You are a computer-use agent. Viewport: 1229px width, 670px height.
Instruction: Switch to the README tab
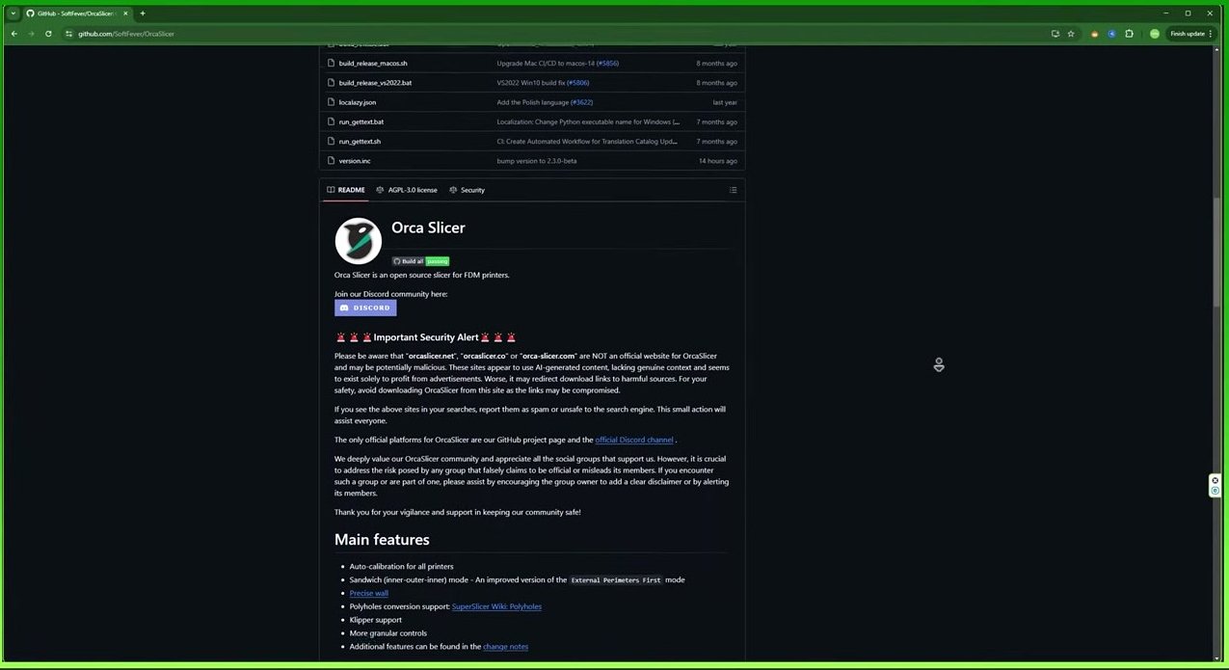click(345, 190)
